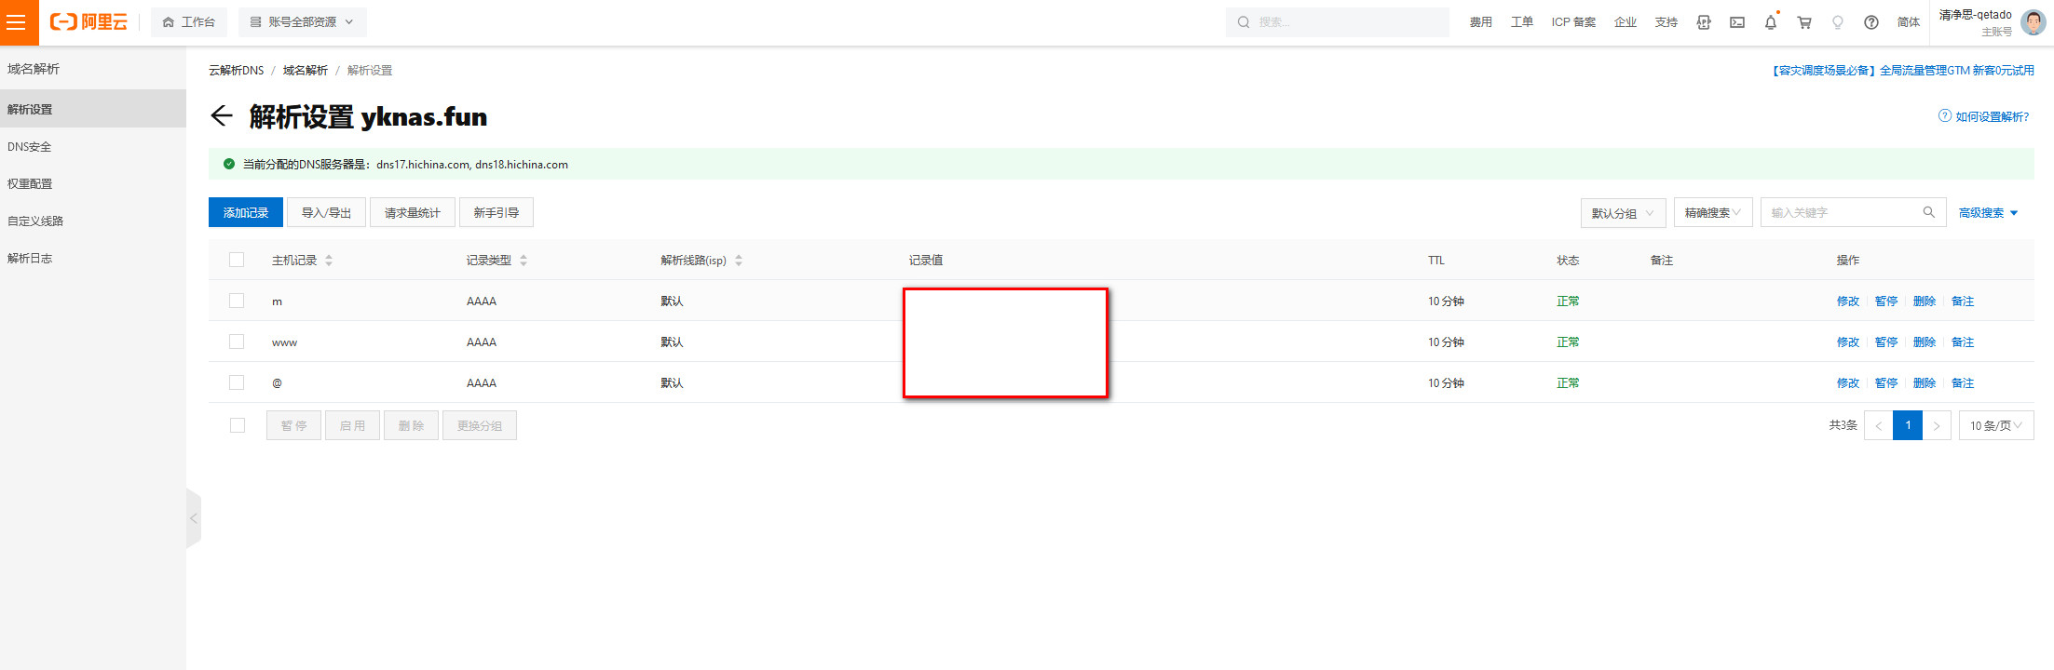Open the 精确搜索 search mode dropdown

1712,213
